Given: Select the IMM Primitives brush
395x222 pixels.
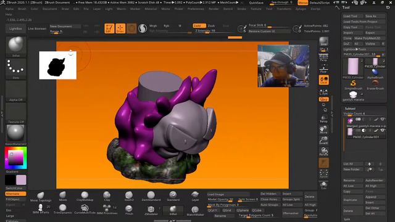Looking at the screenshot, I should [107, 210].
